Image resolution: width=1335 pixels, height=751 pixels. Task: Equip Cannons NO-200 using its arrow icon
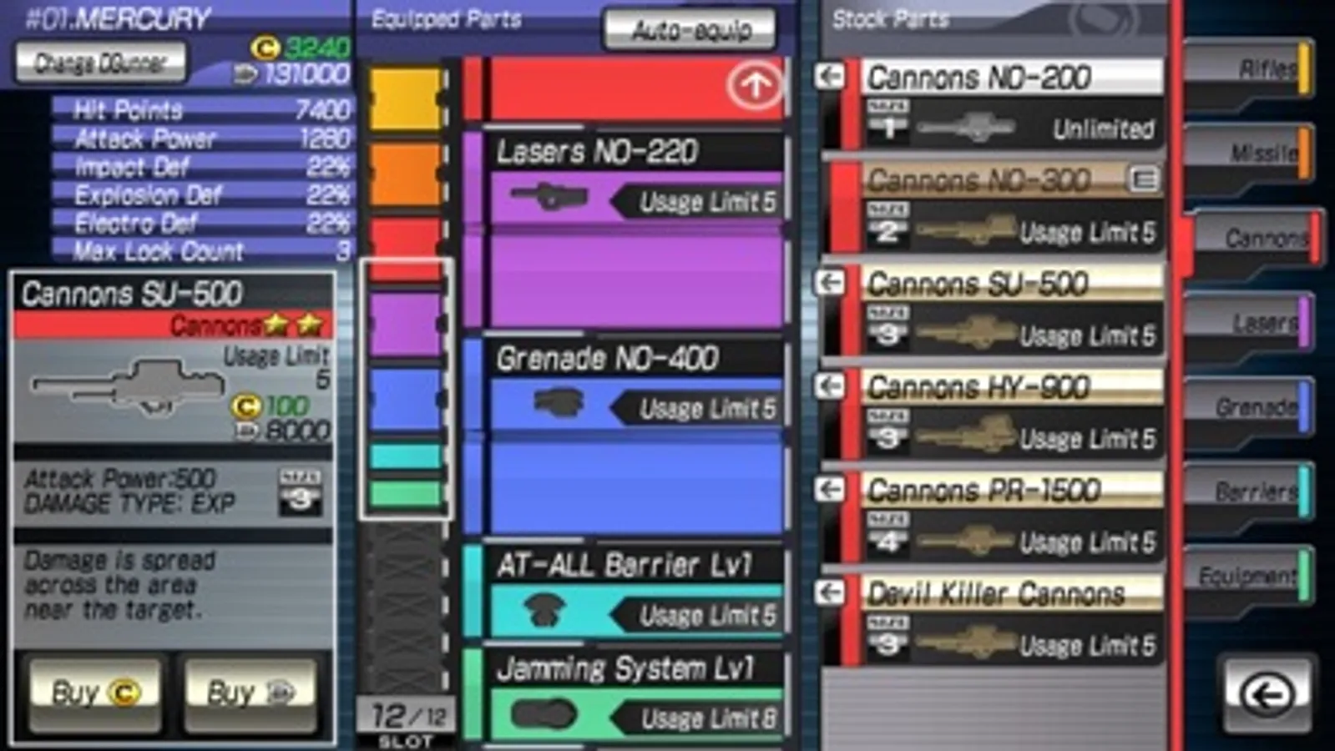tap(830, 76)
